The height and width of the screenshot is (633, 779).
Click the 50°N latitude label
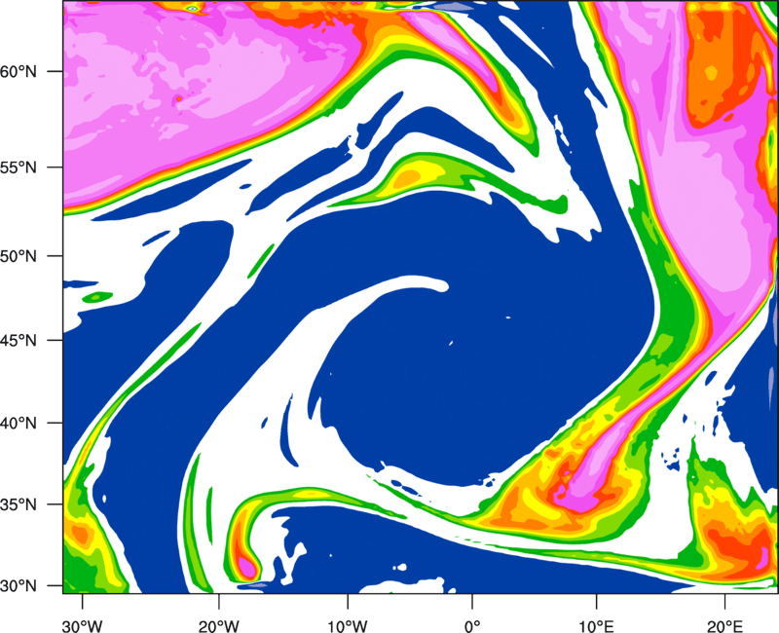[x=19, y=256]
